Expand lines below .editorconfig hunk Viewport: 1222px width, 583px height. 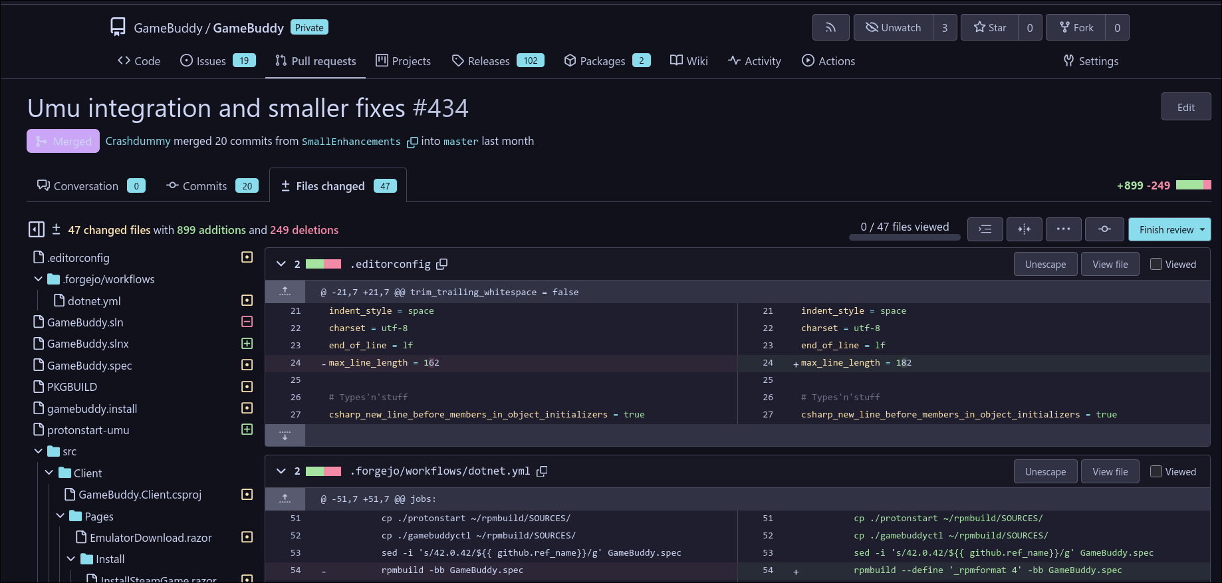click(285, 435)
